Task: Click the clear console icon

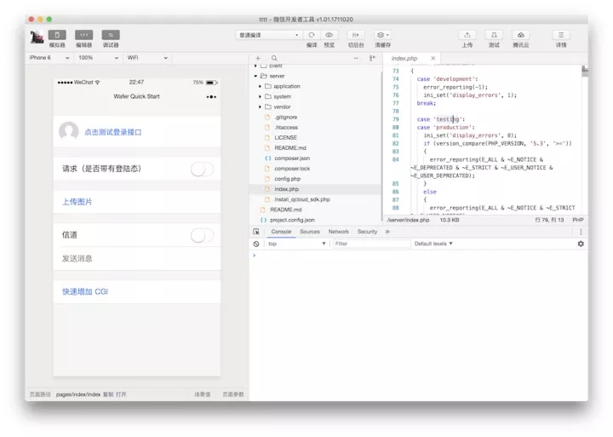Action: tap(256, 244)
